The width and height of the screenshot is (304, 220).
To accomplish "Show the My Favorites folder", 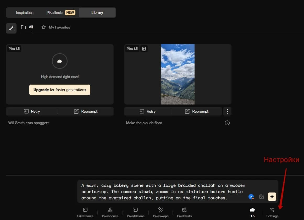I will tap(56, 27).
